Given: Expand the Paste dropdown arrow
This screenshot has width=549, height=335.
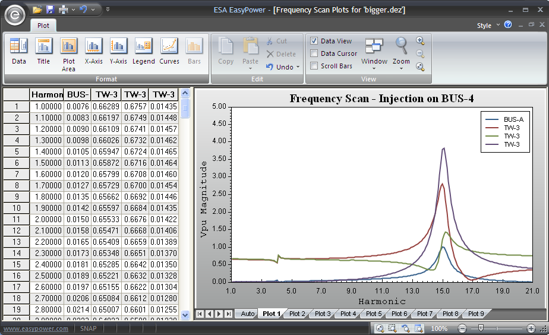Looking at the screenshot, I should point(250,69).
